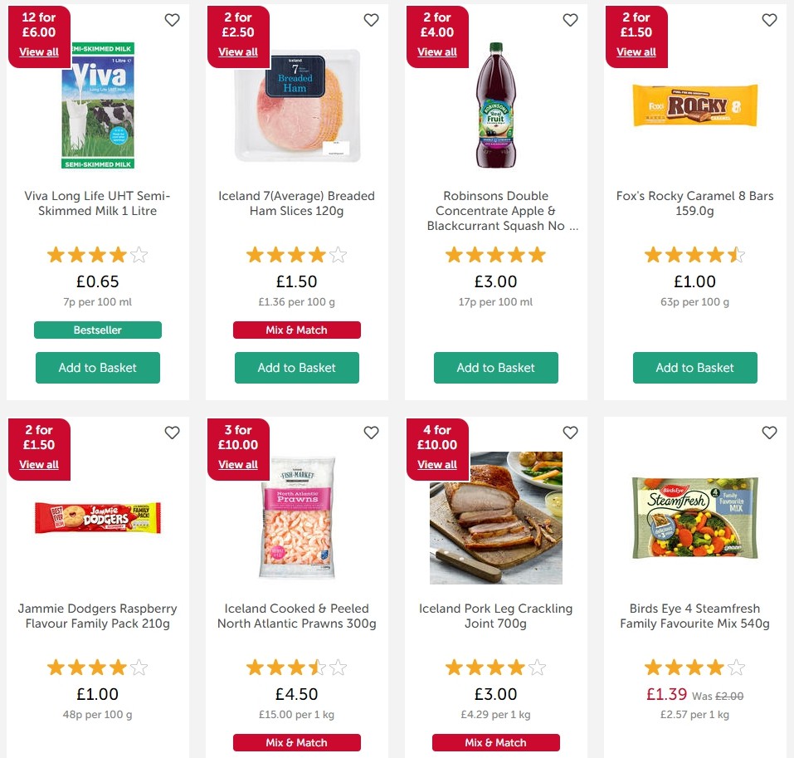This screenshot has width=794, height=758.
Task: Click the '2 for £4.00' offer badge
Action: click(x=437, y=24)
